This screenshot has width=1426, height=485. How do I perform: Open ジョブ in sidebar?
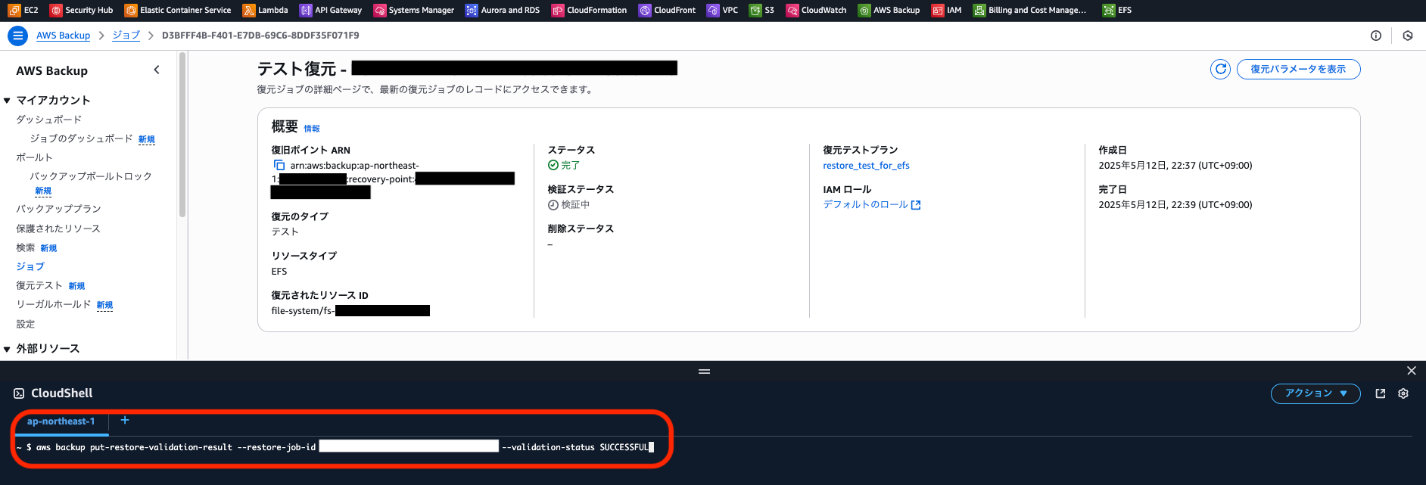click(x=30, y=266)
